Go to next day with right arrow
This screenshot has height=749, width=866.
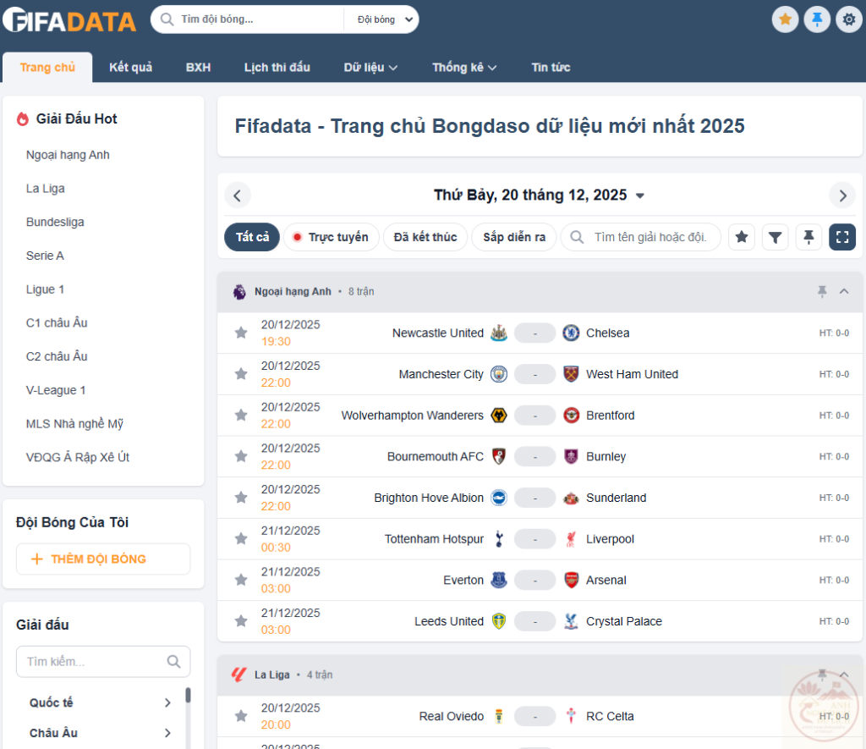coord(842,196)
